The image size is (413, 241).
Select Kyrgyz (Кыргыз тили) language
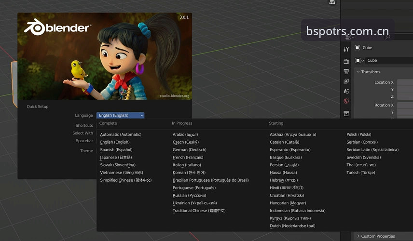click(x=290, y=218)
